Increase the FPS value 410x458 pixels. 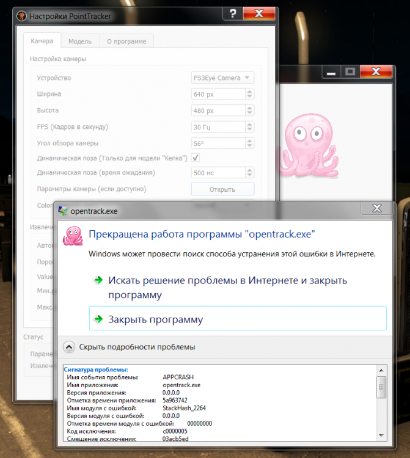pos(249,124)
